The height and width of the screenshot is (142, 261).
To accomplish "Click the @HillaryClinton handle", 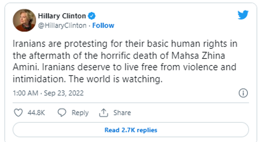I will coord(62,26).
